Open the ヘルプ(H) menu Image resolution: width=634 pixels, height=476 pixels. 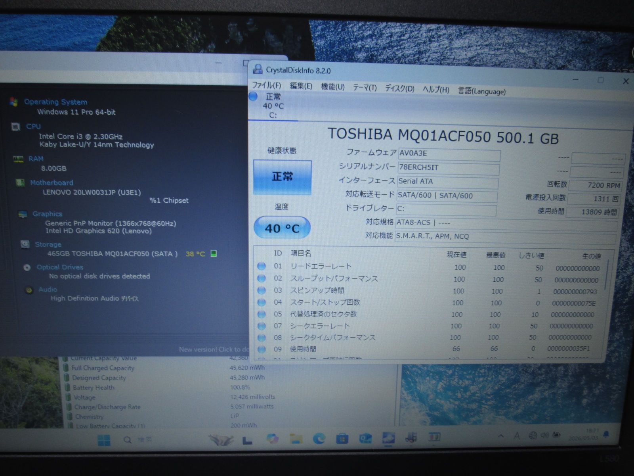436,90
